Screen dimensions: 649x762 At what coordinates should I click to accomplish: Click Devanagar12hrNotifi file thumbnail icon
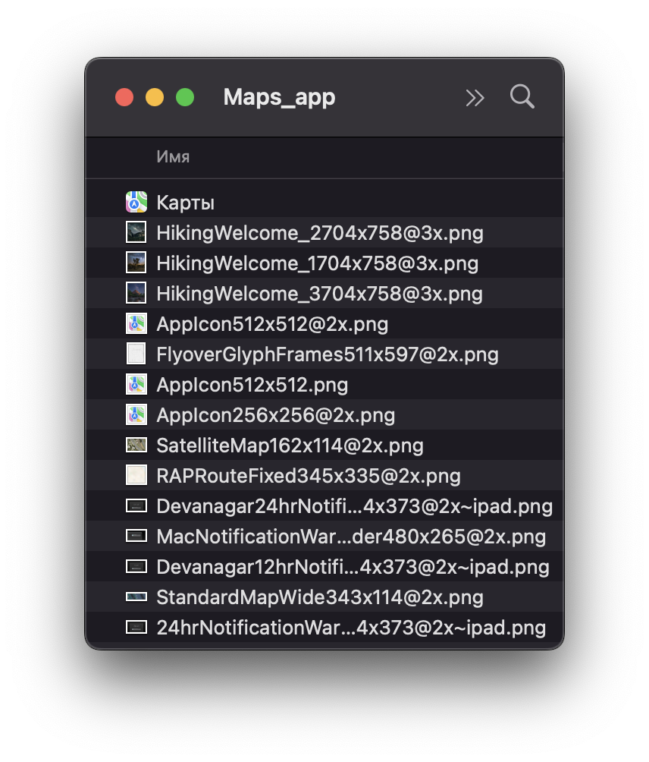click(136, 567)
